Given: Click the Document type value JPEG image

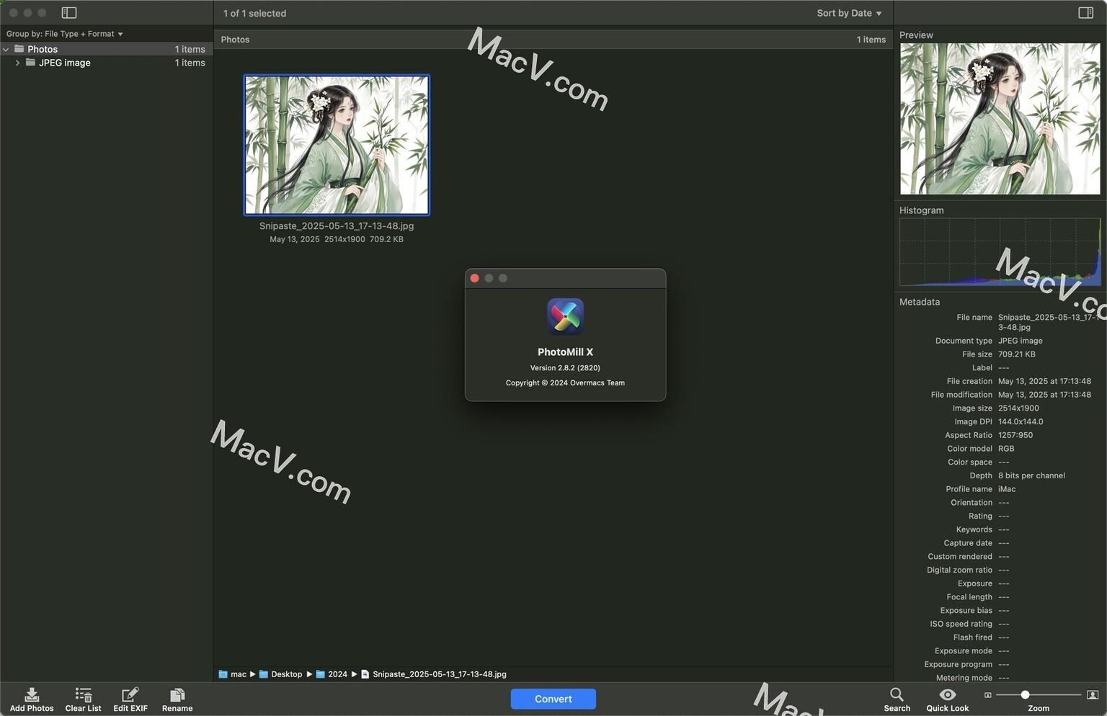Looking at the screenshot, I should point(1021,341).
